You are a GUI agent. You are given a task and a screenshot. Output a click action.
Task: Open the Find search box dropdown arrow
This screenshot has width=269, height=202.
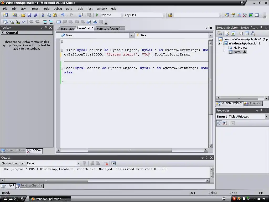point(220,15)
